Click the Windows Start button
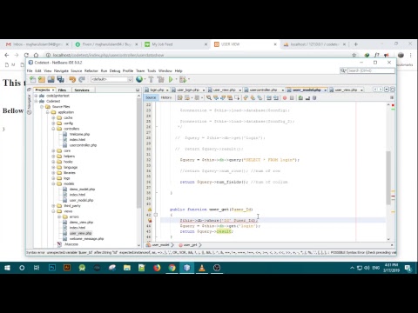The height and width of the screenshot is (313, 418). 7,268
